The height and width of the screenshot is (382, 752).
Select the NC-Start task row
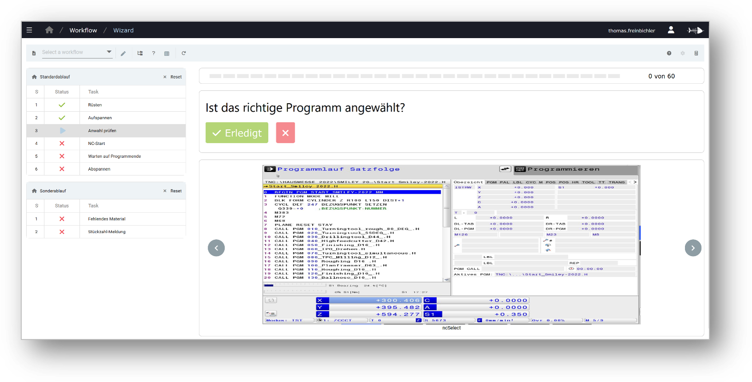pyautogui.click(x=106, y=144)
